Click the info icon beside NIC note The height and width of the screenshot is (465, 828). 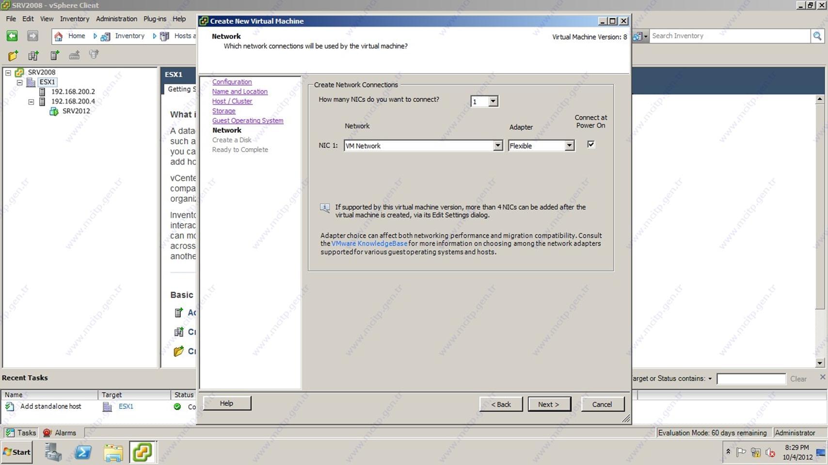tap(325, 208)
